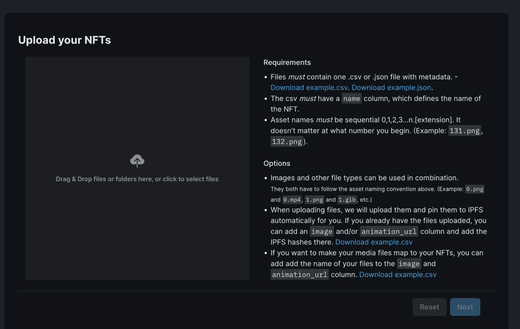The height and width of the screenshot is (329, 520).
Task: Open the Download example.json link
Action: [x=391, y=88]
